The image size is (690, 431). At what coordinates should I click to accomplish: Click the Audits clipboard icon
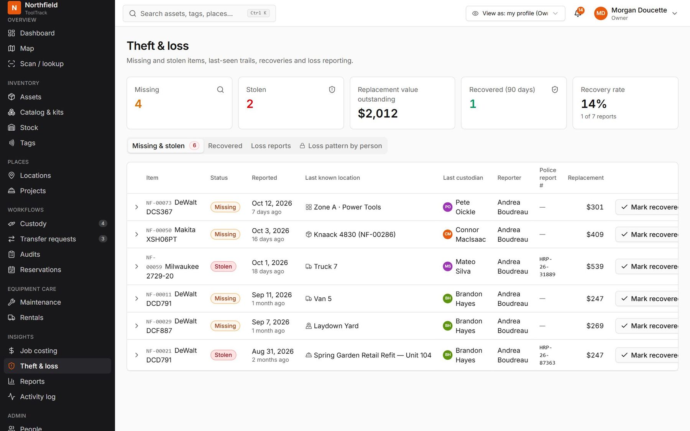click(x=11, y=254)
